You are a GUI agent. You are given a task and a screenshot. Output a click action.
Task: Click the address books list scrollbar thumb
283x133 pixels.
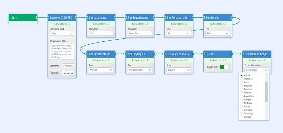(x=266, y=92)
